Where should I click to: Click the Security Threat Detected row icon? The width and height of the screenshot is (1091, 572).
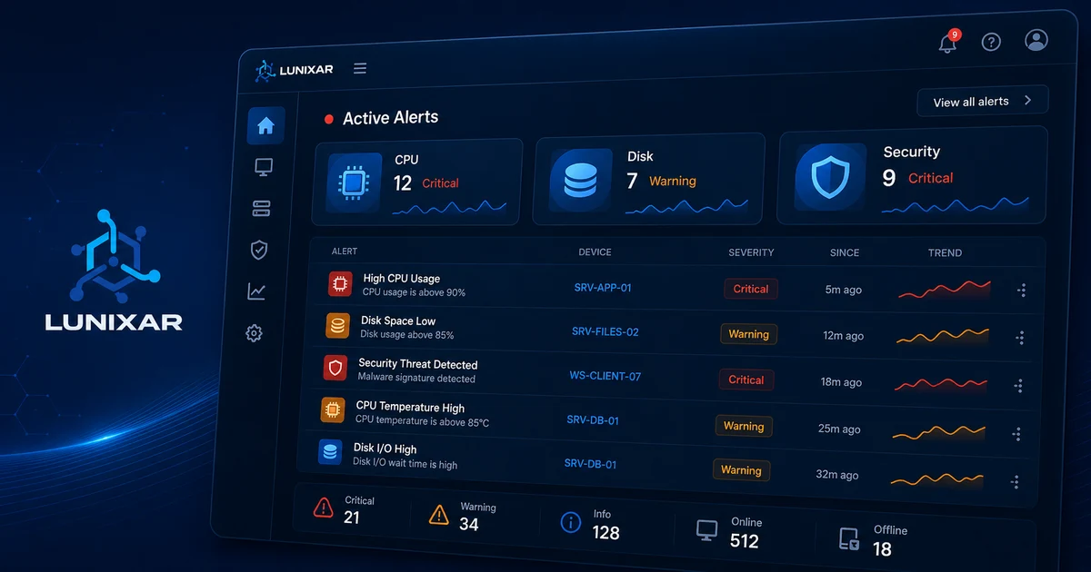pyautogui.click(x=335, y=368)
